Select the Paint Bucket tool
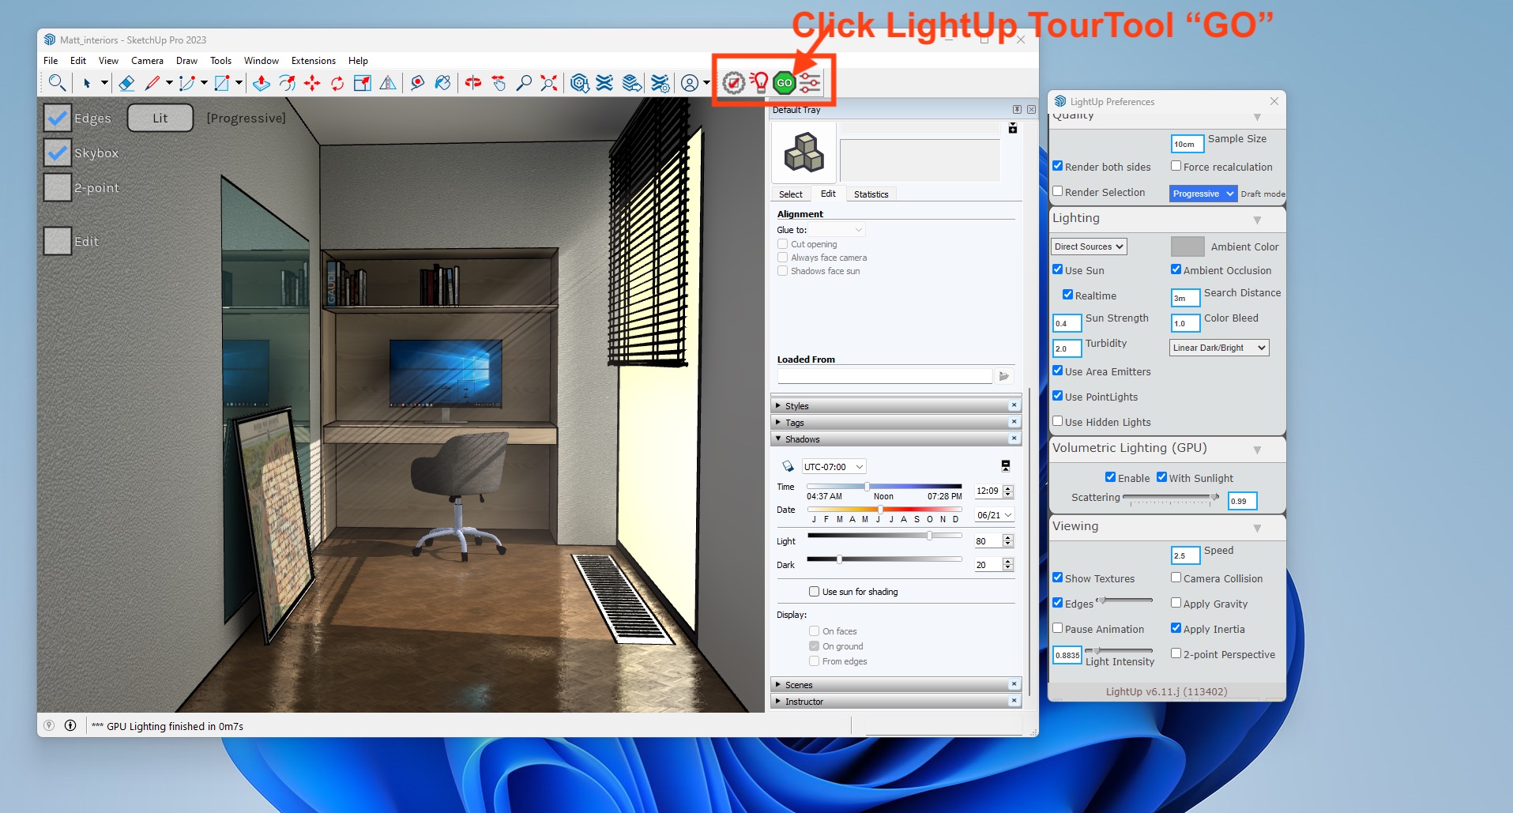Image resolution: width=1513 pixels, height=813 pixels. click(442, 83)
